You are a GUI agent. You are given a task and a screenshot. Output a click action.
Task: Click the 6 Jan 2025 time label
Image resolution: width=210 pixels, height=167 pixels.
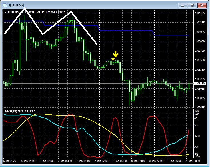[x=9, y=161]
